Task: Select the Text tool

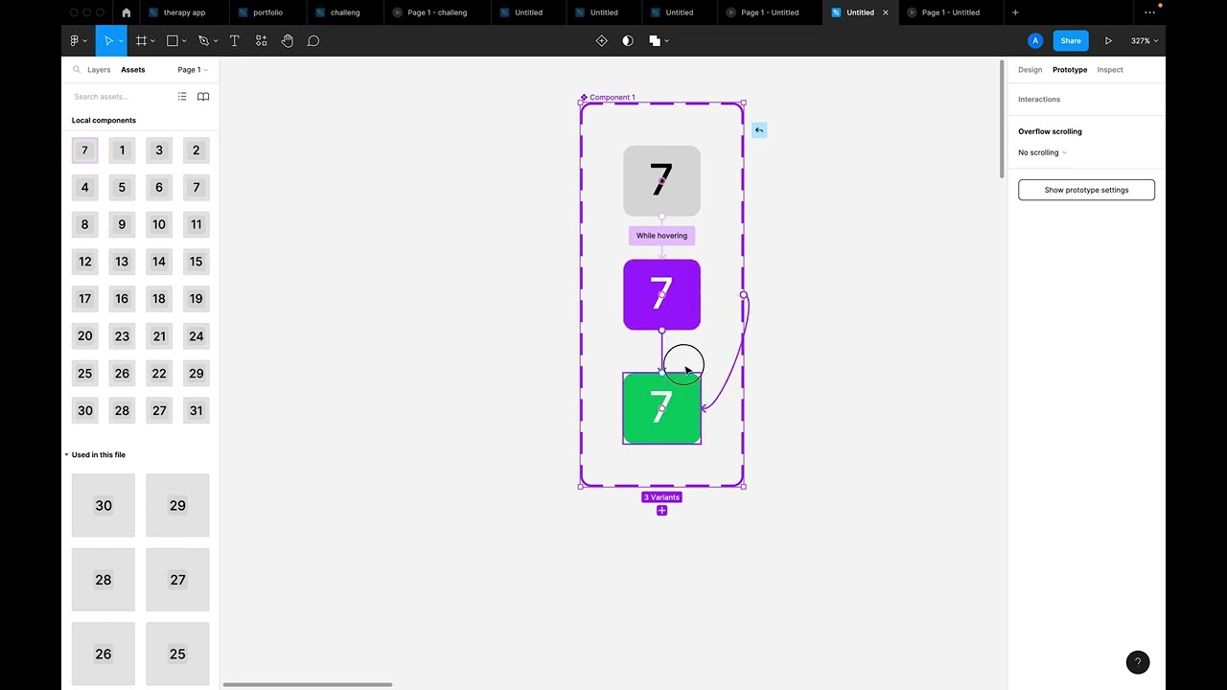Action: coord(234,41)
